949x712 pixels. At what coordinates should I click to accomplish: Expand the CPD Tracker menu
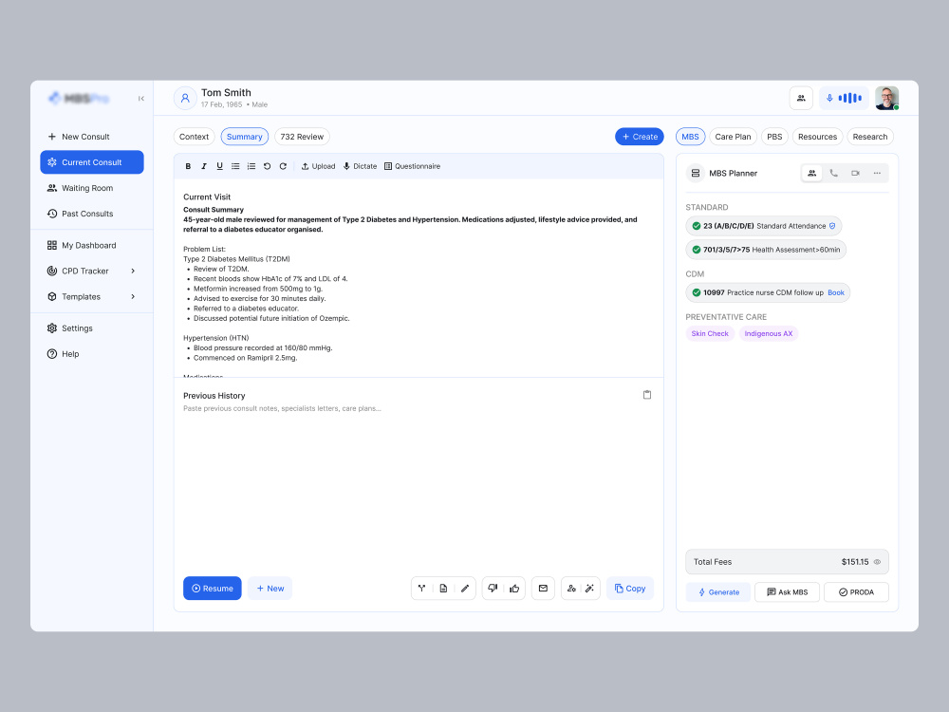click(91, 272)
